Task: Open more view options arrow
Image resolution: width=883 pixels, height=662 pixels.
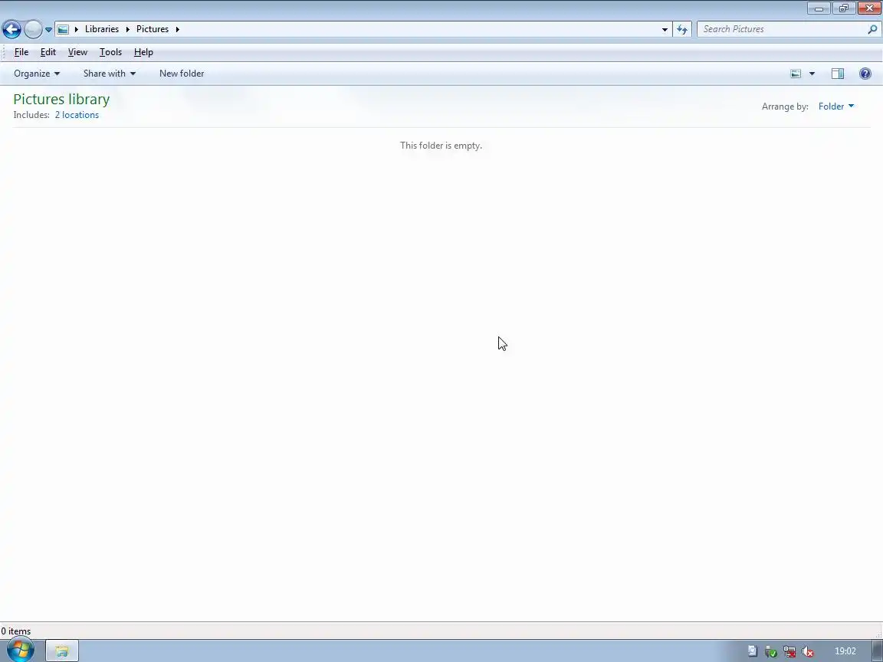Action: pyautogui.click(x=812, y=74)
